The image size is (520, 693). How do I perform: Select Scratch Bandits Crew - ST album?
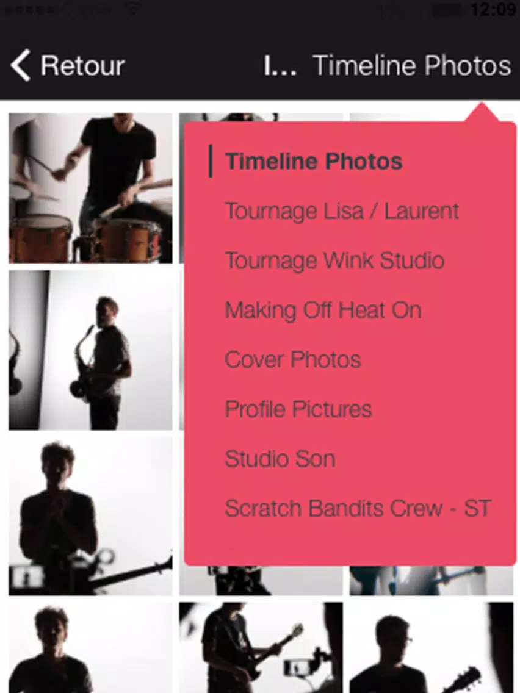pyautogui.click(x=358, y=508)
